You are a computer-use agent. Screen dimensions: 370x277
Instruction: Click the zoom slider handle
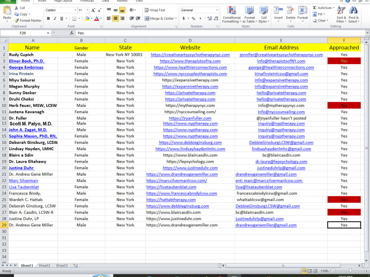pyautogui.click(x=350, y=271)
